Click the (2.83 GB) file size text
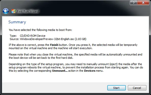The image size is (151, 95). click(x=81, y=39)
